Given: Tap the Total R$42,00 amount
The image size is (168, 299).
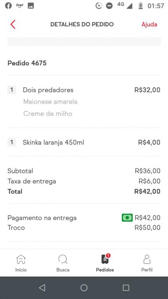Looking at the screenshot, I should click(x=147, y=191).
